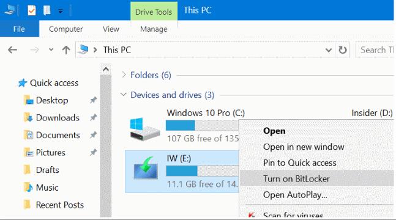Open the Customize Quick Access Toolbar dropdown
396x220 pixels.
(61, 11)
